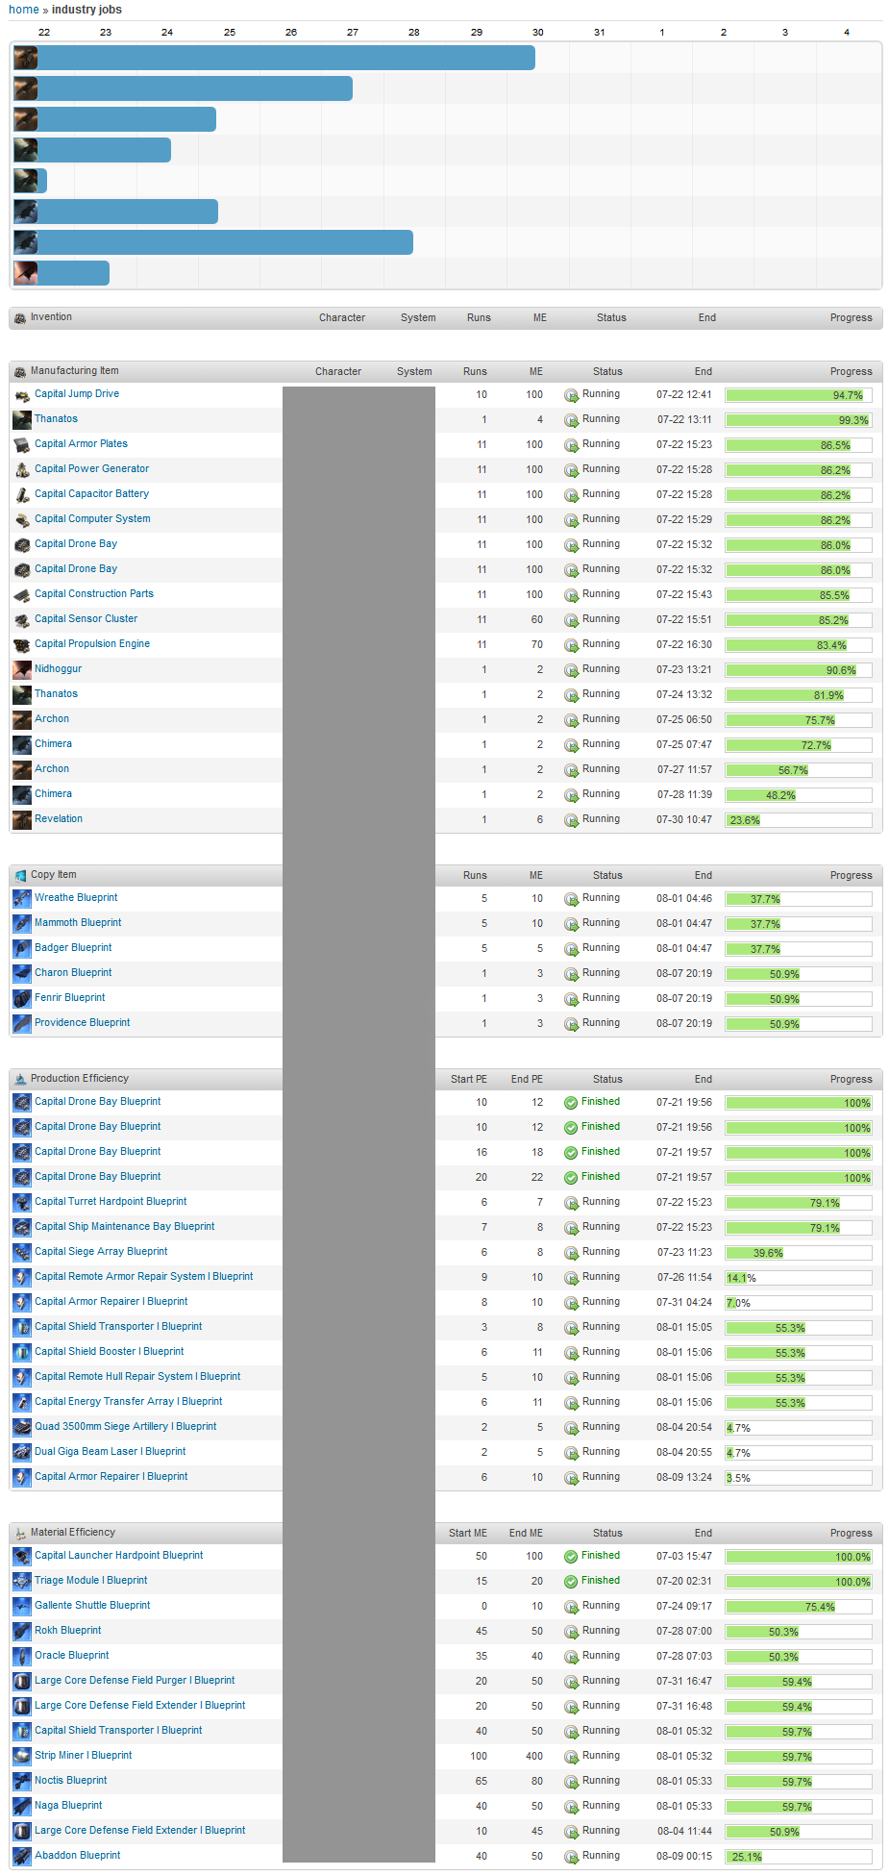Image resolution: width=889 pixels, height=1876 pixels.
Task: Open the Providence Blueprint link
Action: (82, 1023)
